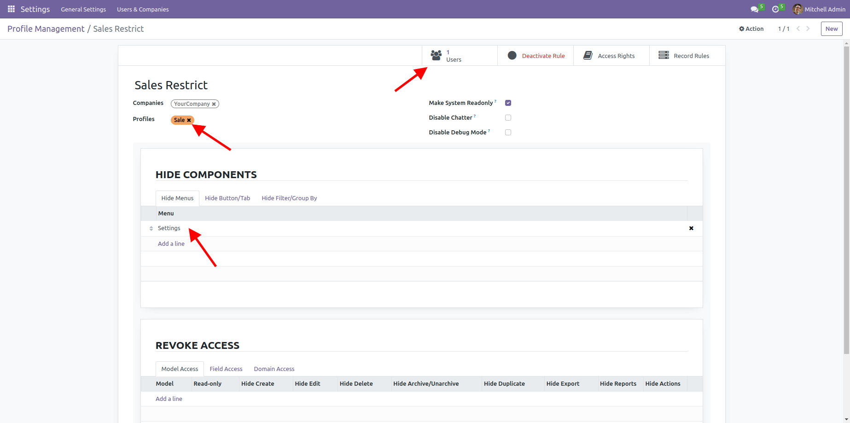
Task: Enable the Disable Debug Mode checkbox
Action: [508, 133]
